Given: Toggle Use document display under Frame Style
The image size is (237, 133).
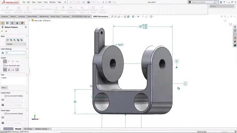Looking at the screenshot, I should point(6,113).
